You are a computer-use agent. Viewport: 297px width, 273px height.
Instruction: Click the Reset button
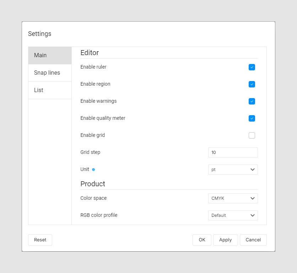(x=40, y=240)
